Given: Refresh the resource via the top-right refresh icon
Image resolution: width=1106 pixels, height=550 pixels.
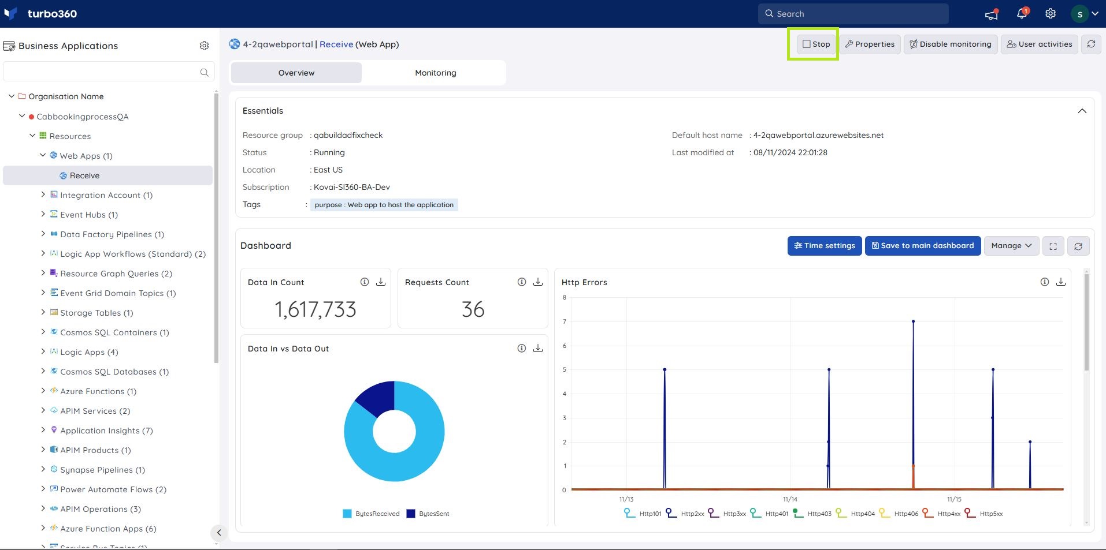Looking at the screenshot, I should (1091, 44).
